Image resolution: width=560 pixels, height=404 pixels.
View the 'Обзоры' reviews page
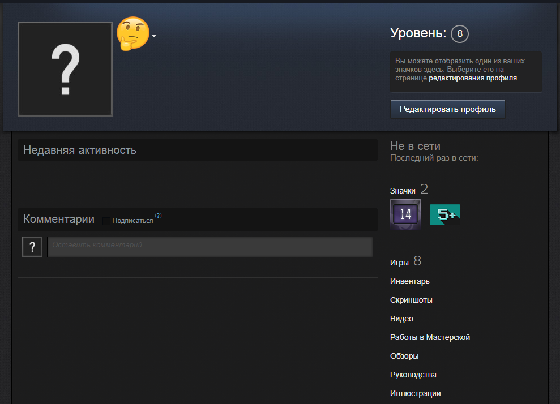coord(404,356)
